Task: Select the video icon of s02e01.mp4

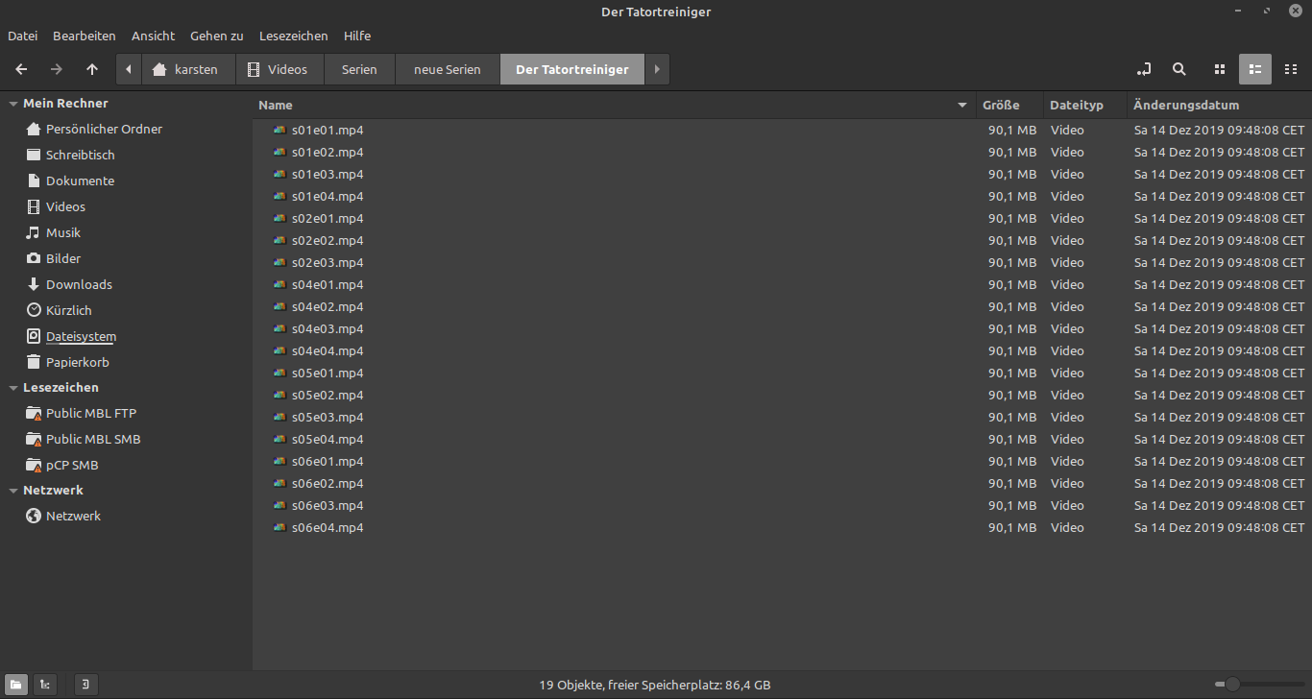Action: click(x=279, y=219)
